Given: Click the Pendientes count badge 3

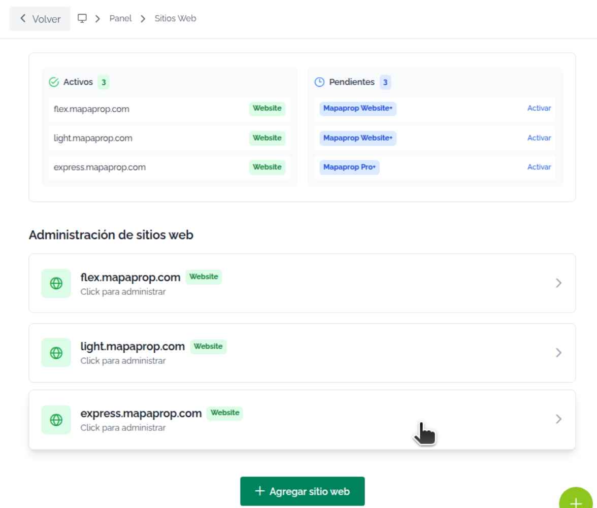Looking at the screenshot, I should click(385, 82).
